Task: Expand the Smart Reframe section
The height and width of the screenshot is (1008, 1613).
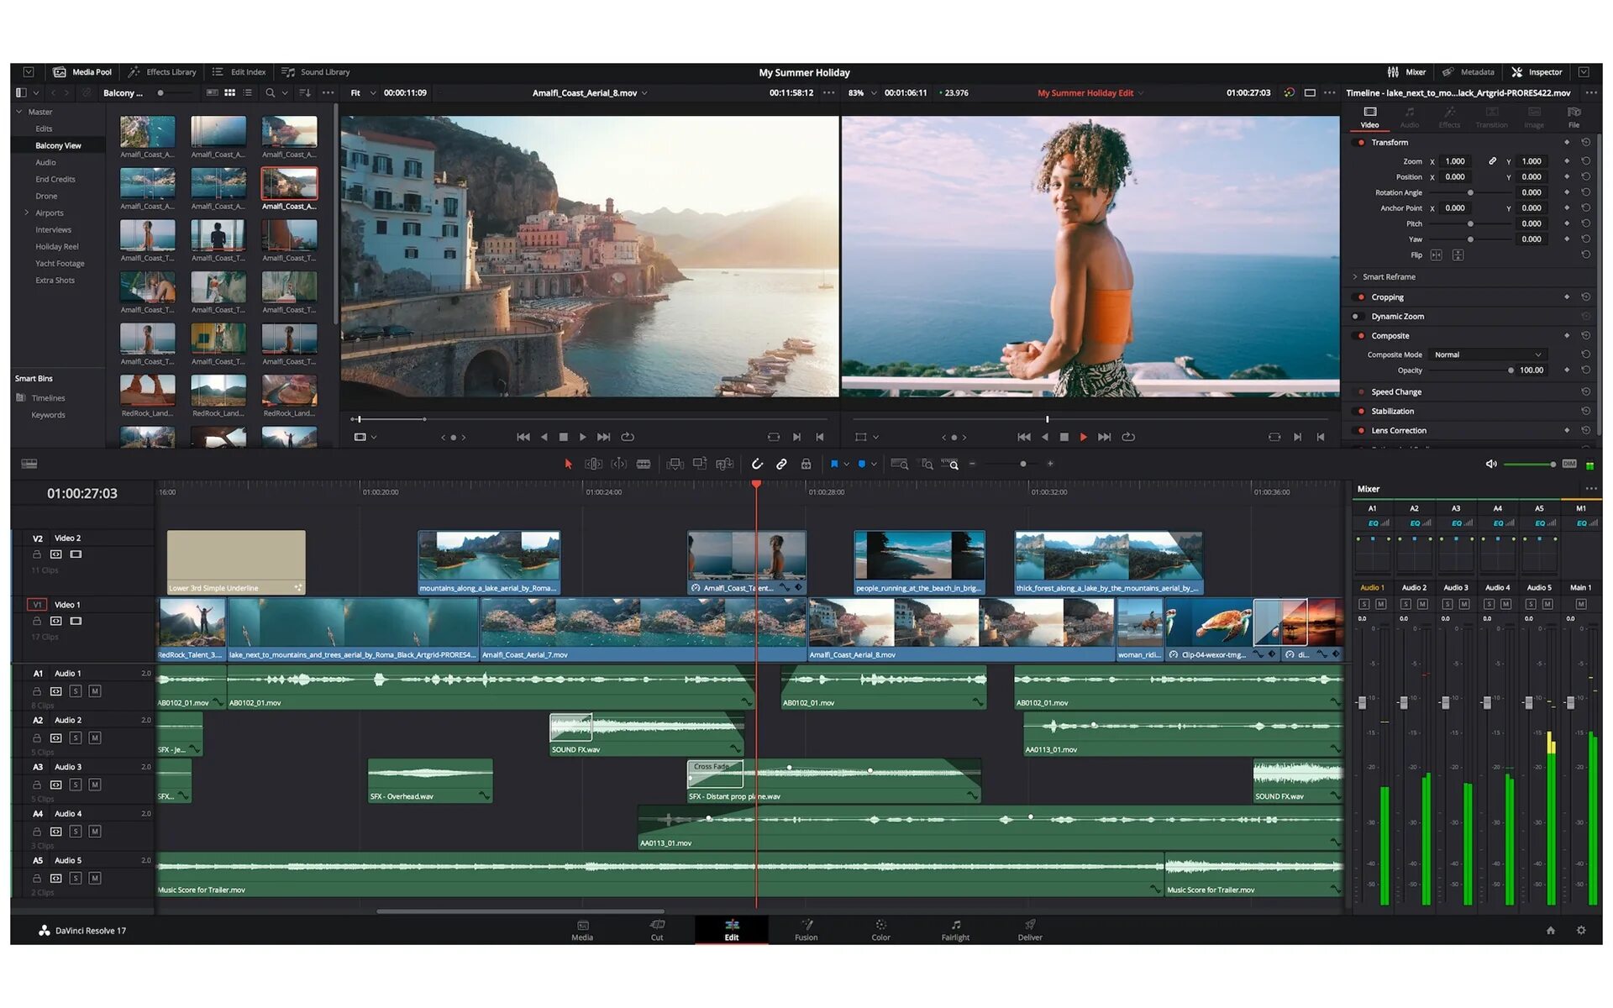Action: tap(1355, 276)
